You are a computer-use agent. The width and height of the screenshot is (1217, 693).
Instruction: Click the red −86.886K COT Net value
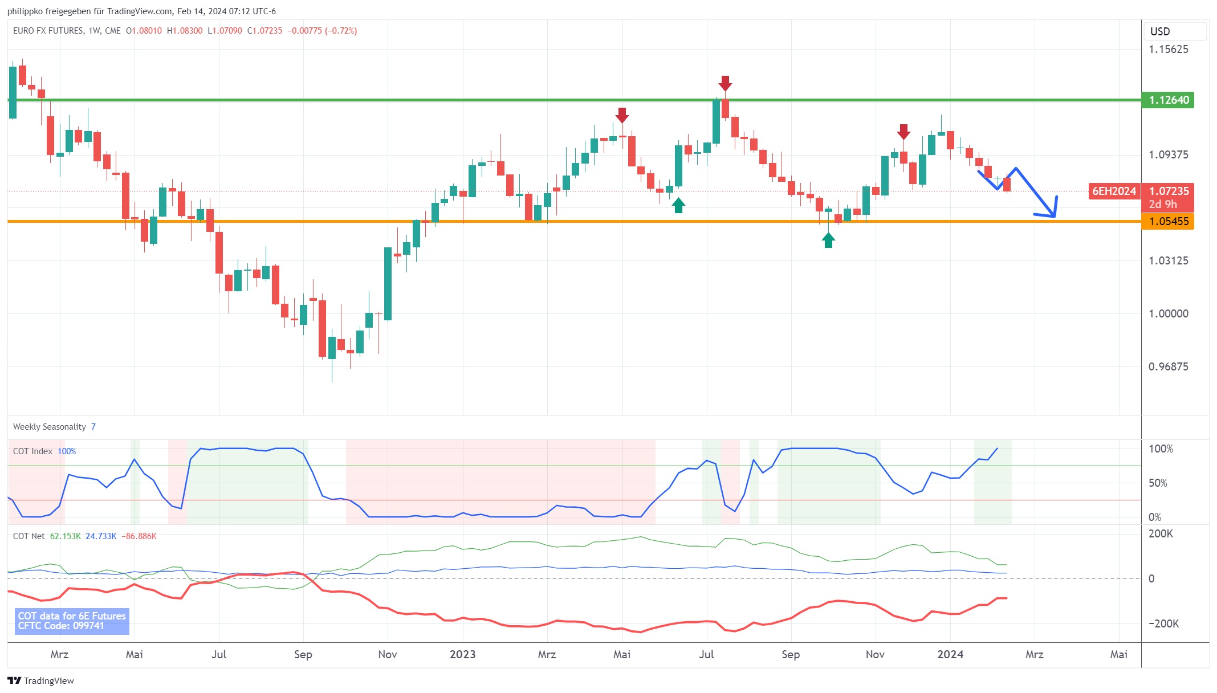tap(139, 536)
